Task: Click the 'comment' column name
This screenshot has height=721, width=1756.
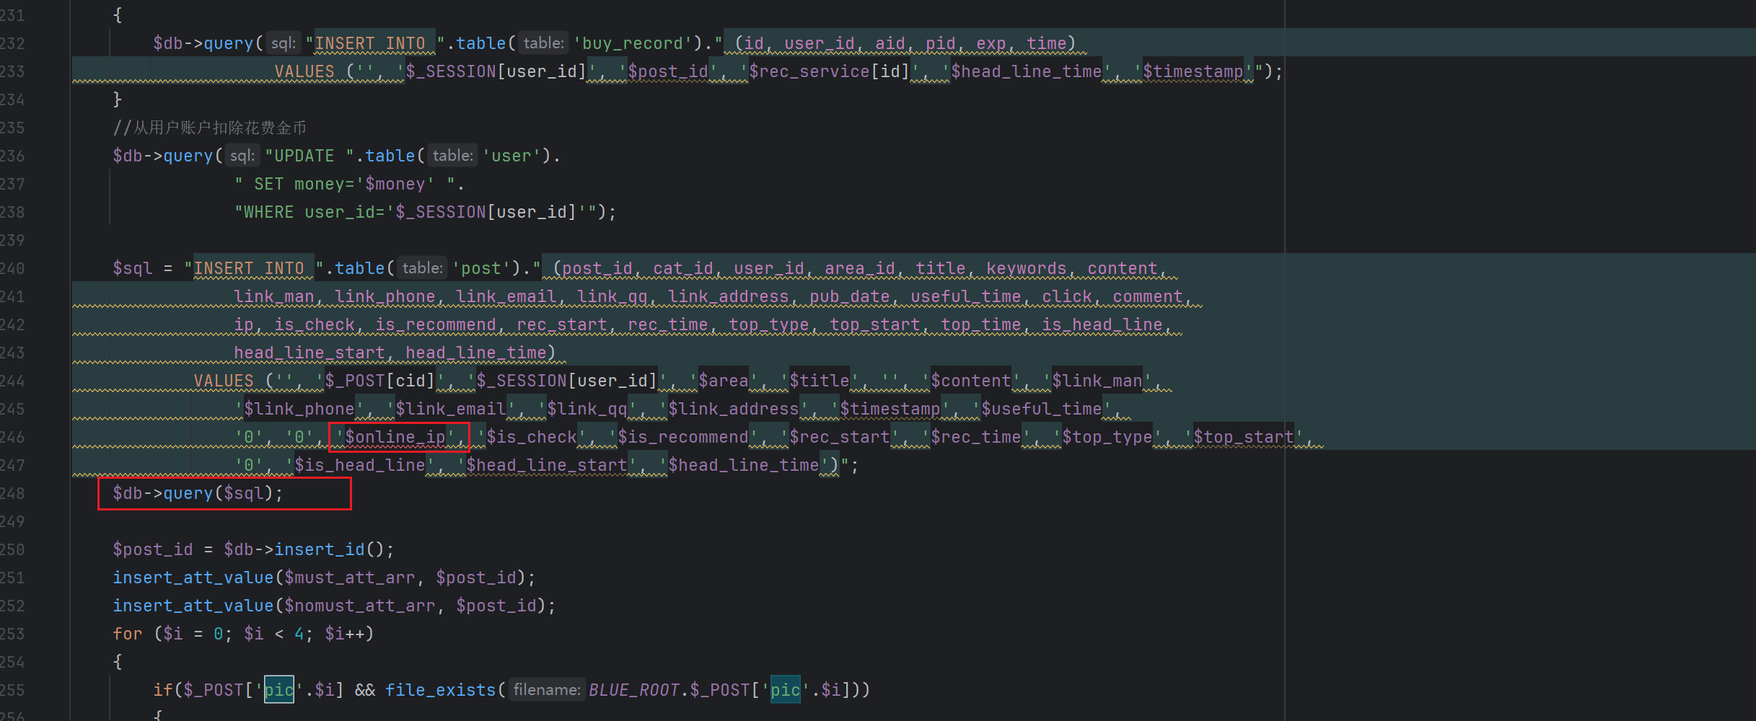Action: click(1148, 296)
